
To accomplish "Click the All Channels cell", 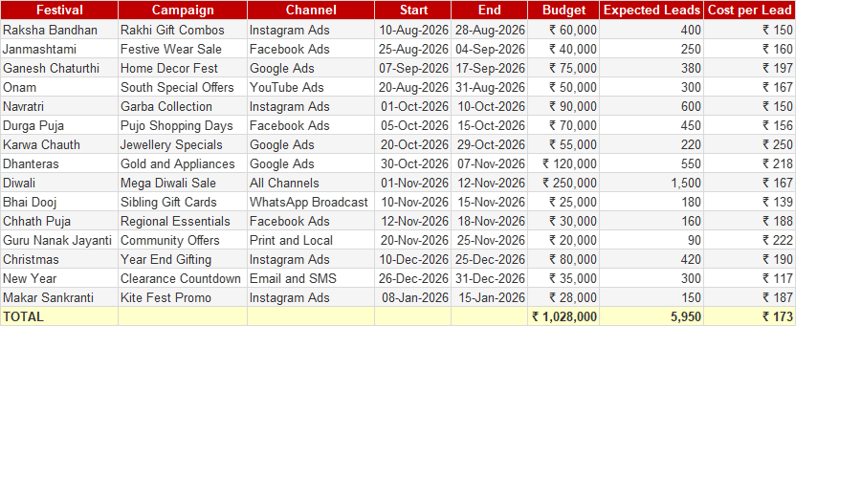I will click(311, 183).
